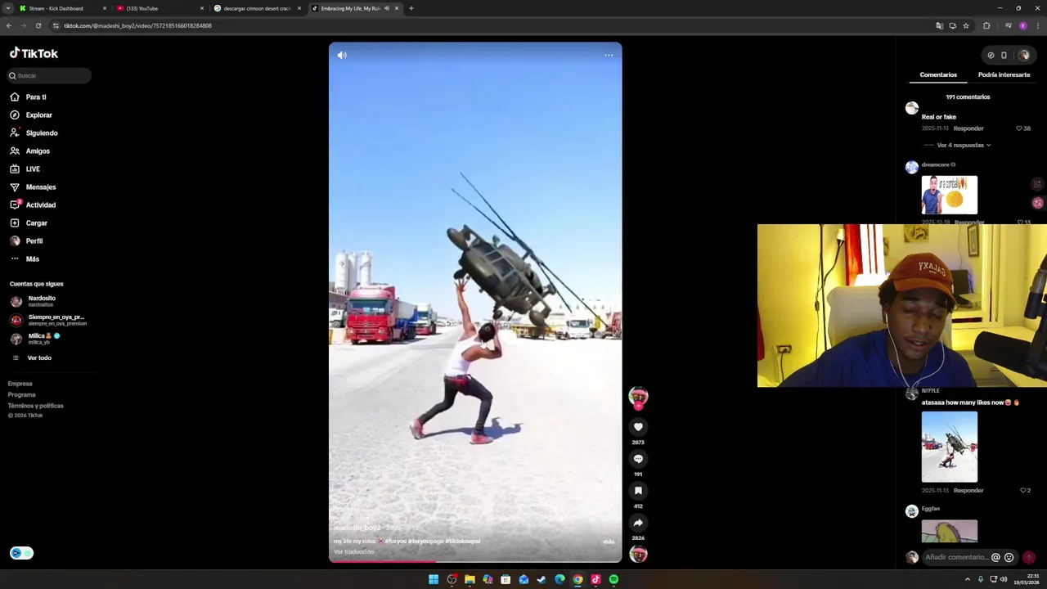Open the Chrome extensions puzzle icon
1047x589 pixels.
(x=986, y=25)
